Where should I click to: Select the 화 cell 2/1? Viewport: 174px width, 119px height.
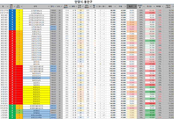pos(104,115)
